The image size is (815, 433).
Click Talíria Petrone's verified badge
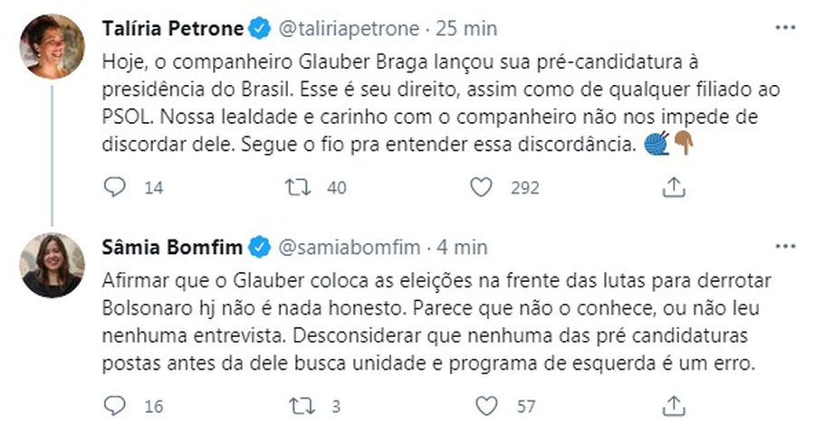pyautogui.click(x=260, y=29)
